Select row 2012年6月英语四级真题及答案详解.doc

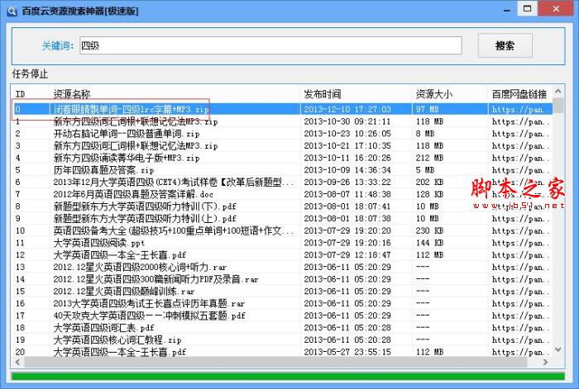pos(283,194)
